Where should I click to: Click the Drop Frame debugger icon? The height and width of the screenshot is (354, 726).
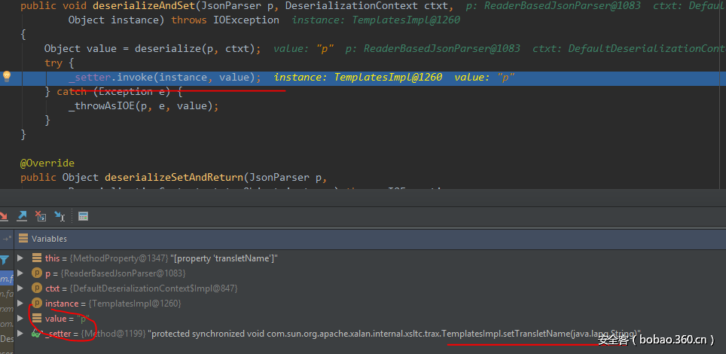[x=41, y=216]
